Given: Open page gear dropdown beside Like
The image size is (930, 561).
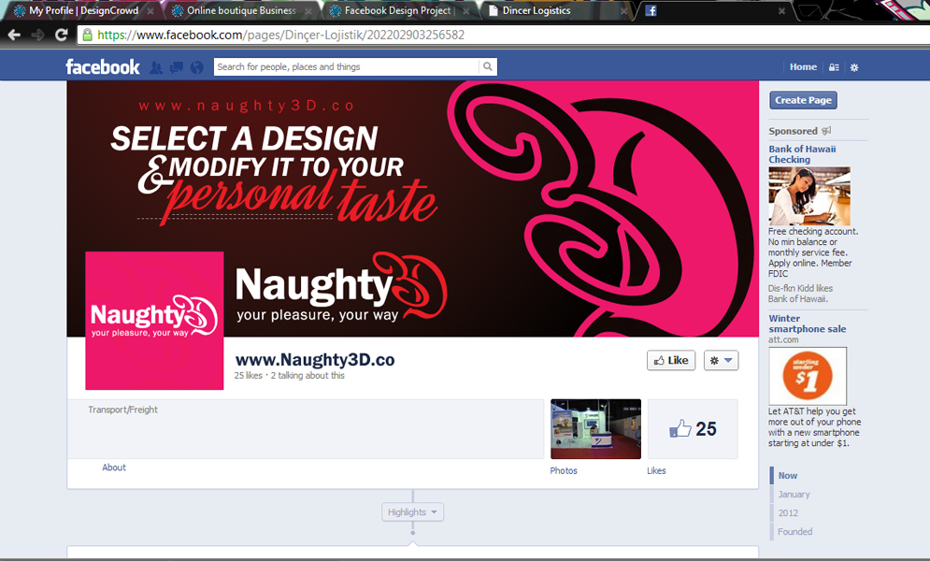Looking at the screenshot, I should point(721,360).
